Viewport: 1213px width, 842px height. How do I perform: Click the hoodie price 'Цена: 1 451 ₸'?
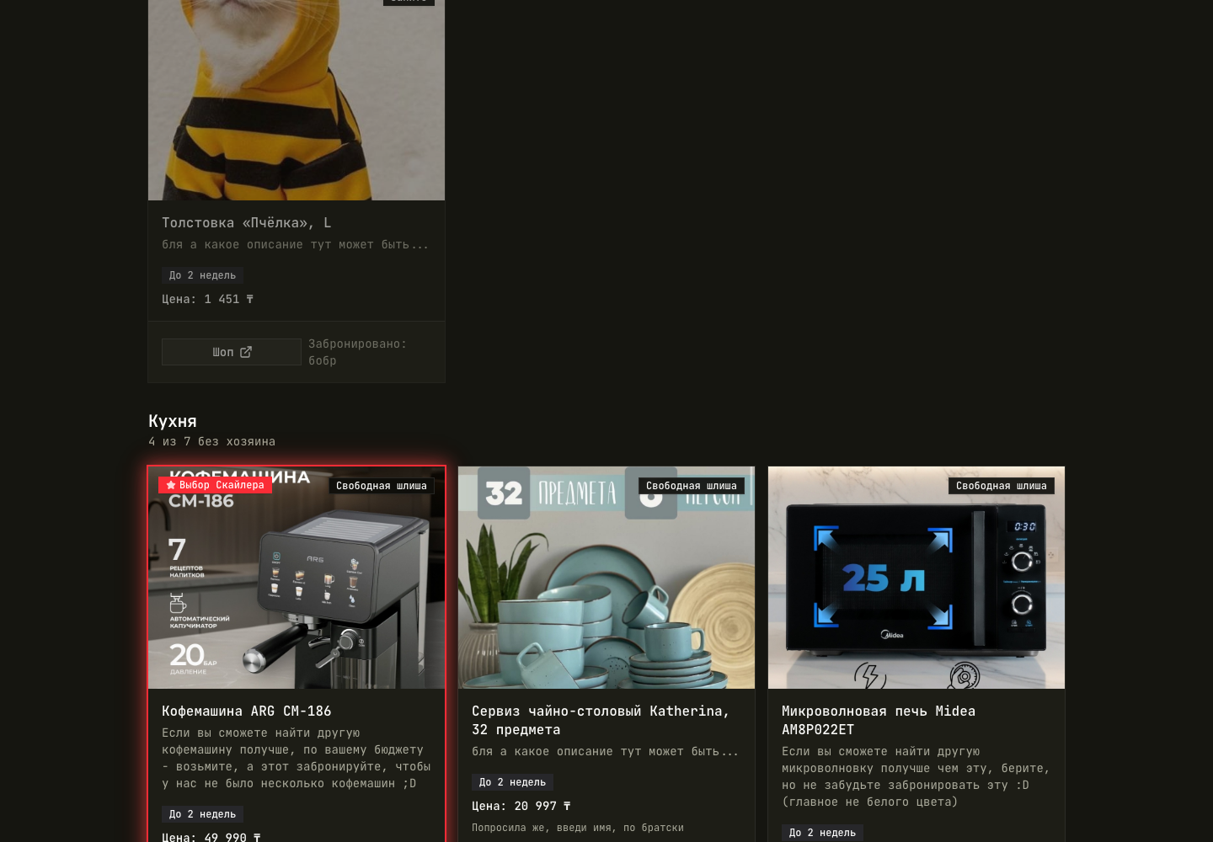tap(208, 299)
